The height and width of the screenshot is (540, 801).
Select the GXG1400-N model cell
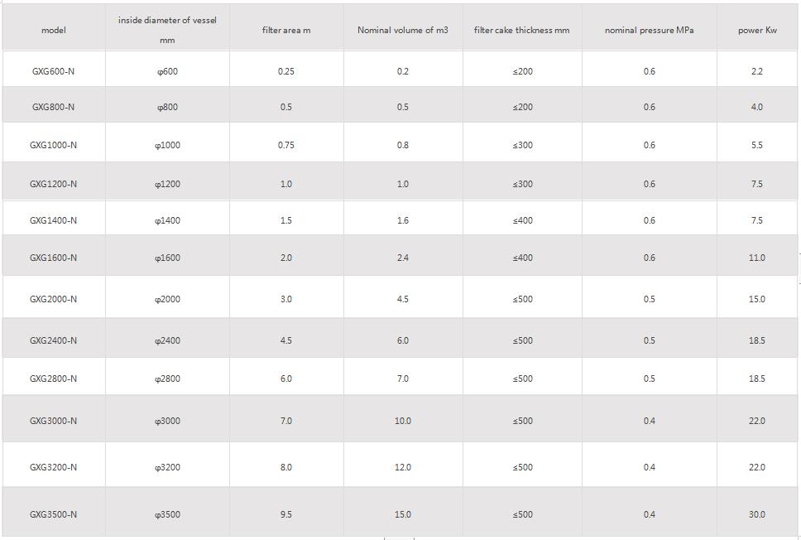click(x=53, y=220)
